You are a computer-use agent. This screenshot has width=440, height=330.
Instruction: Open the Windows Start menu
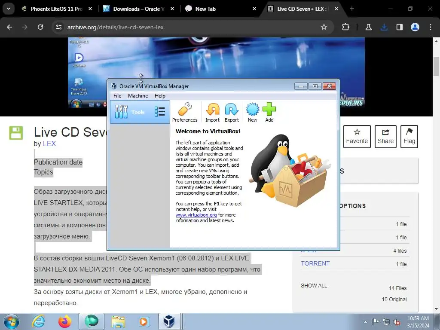pos(12,321)
